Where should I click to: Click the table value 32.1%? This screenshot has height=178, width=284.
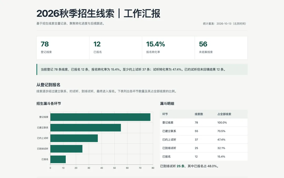[x=221, y=148]
